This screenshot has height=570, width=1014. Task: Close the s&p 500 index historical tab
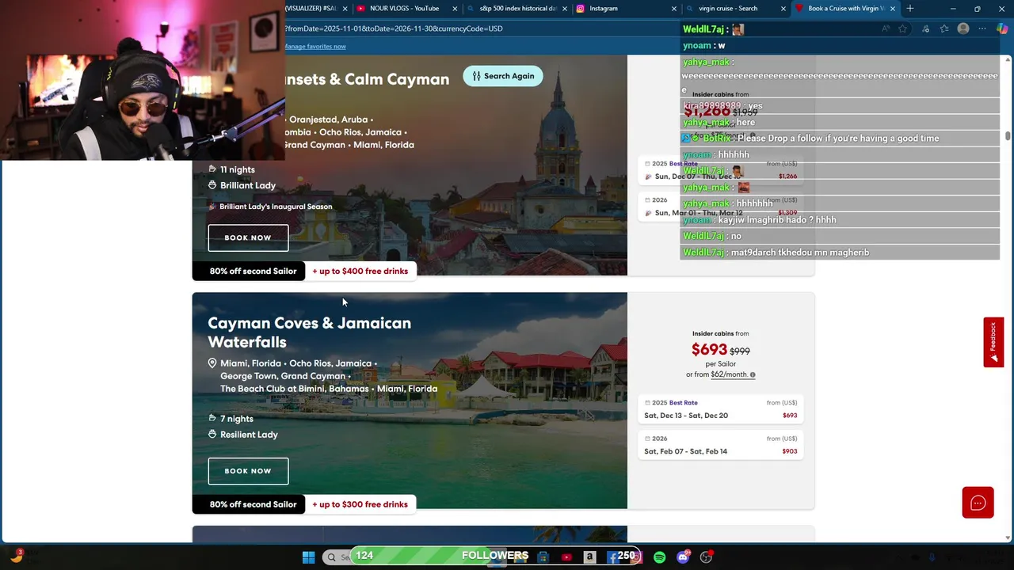click(x=564, y=9)
